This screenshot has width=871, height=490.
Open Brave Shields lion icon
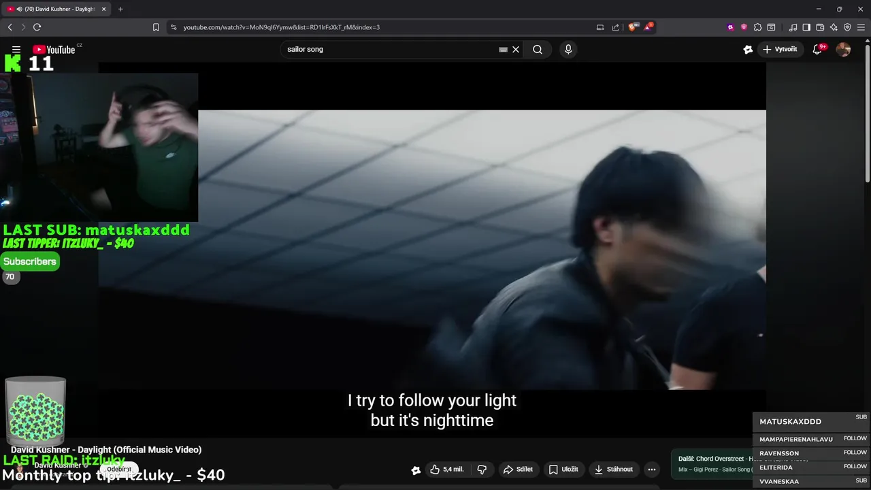(633, 27)
